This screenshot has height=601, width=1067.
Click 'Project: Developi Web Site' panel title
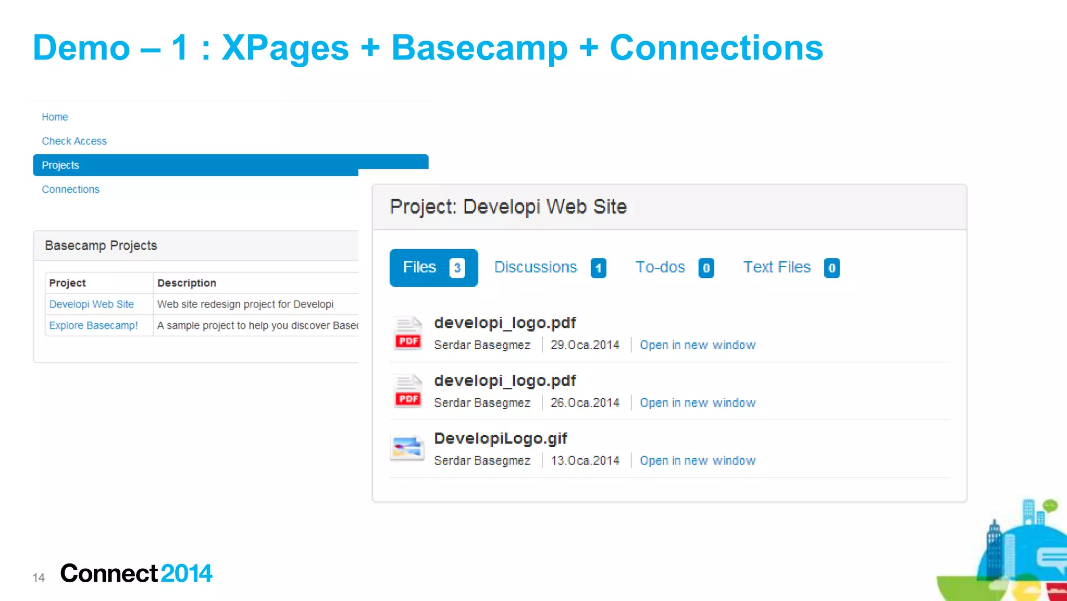point(508,207)
